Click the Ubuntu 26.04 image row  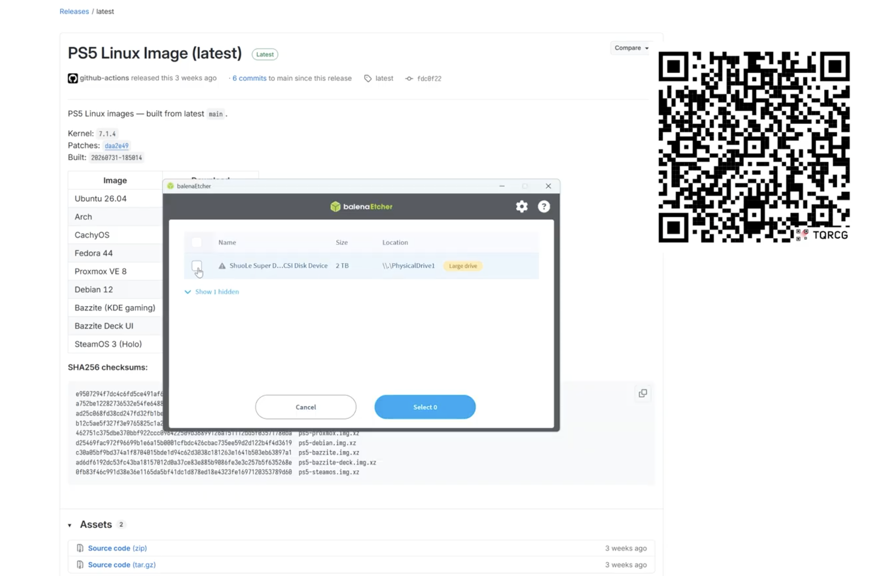pos(115,199)
